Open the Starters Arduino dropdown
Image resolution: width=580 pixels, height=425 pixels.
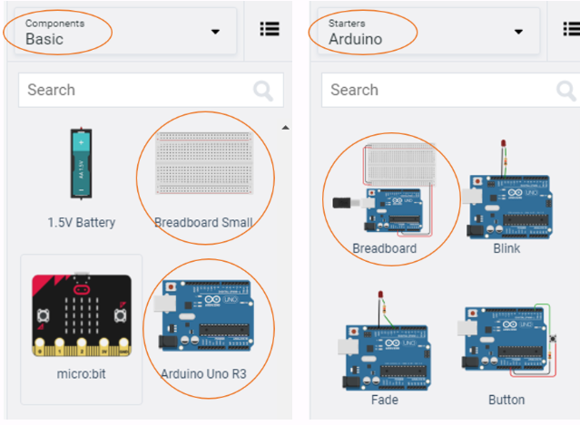point(428,32)
